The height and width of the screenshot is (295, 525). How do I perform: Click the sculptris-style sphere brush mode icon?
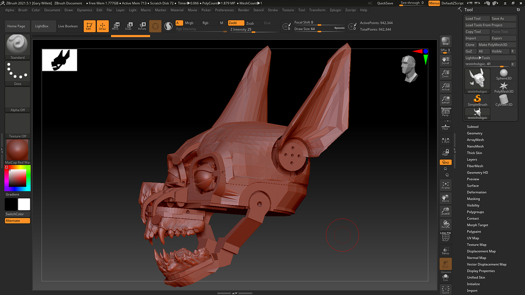point(155,26)
